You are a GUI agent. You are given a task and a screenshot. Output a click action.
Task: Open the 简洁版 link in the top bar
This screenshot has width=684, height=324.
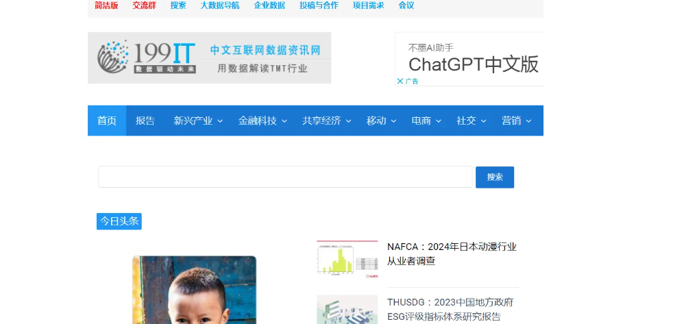106,5
